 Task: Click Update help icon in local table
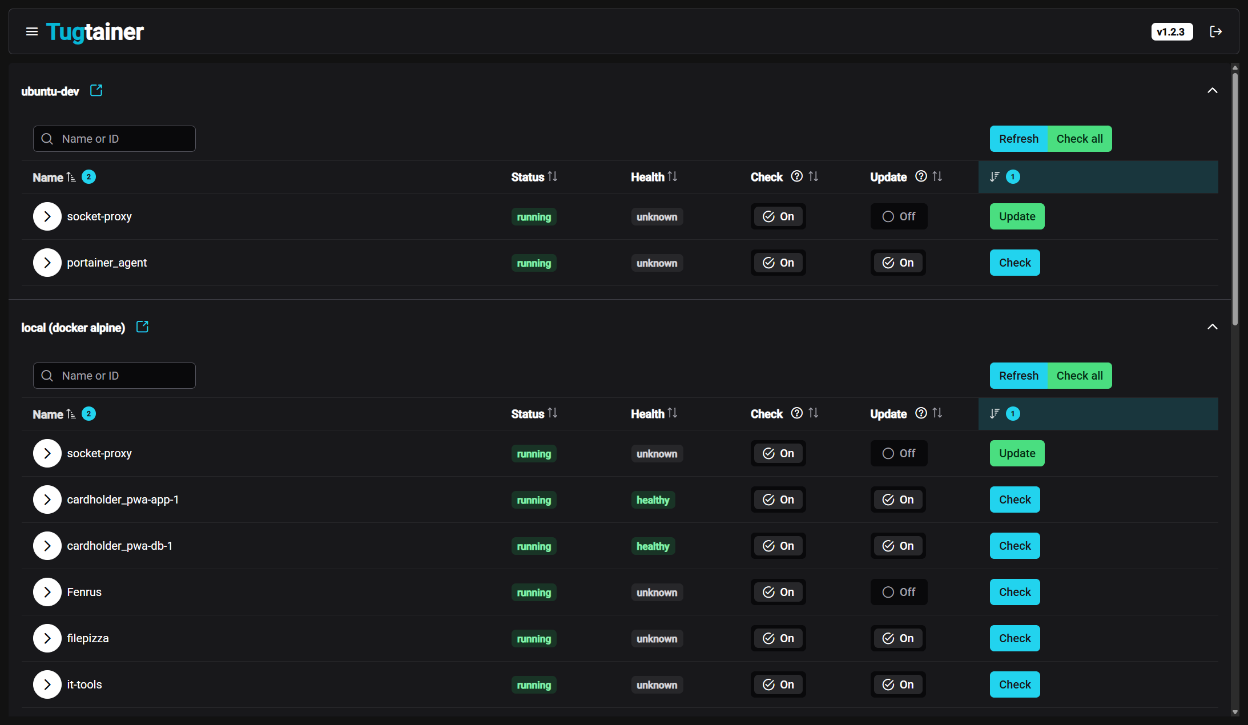(x=921, y=413)
